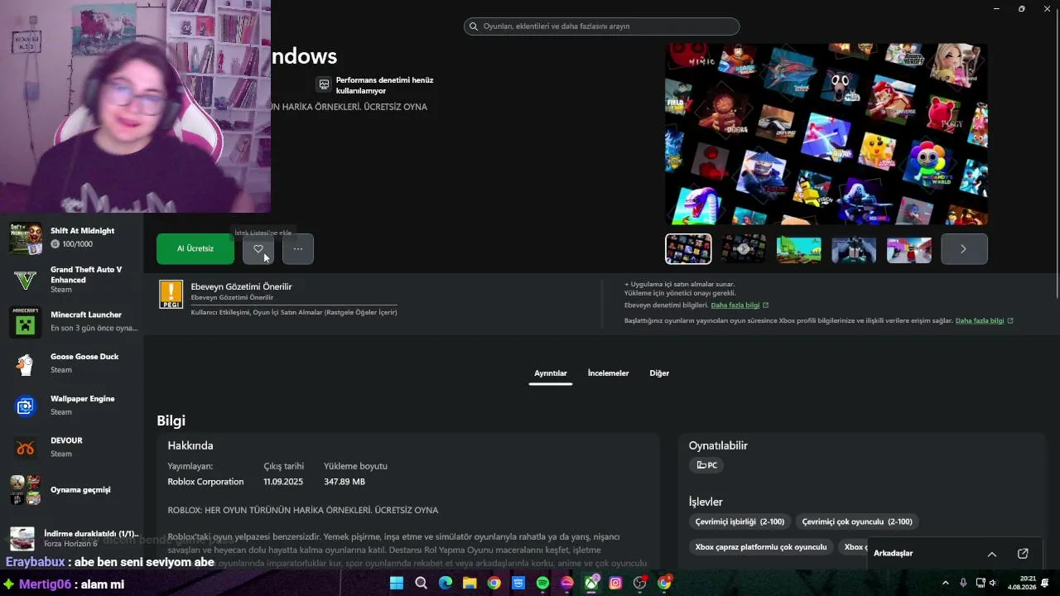Click Xbox çapraz platformlu çok oyunculu tag
The width and height of the screenshot is (1060, 596).
point(761,547)
